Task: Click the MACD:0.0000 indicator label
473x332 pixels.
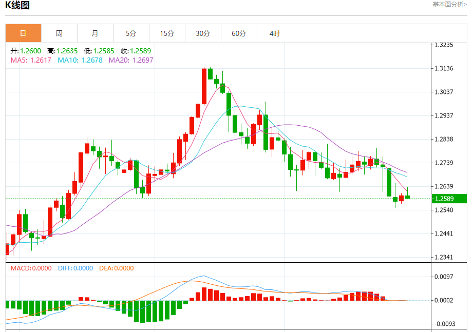Action: [x=31, y=268]
